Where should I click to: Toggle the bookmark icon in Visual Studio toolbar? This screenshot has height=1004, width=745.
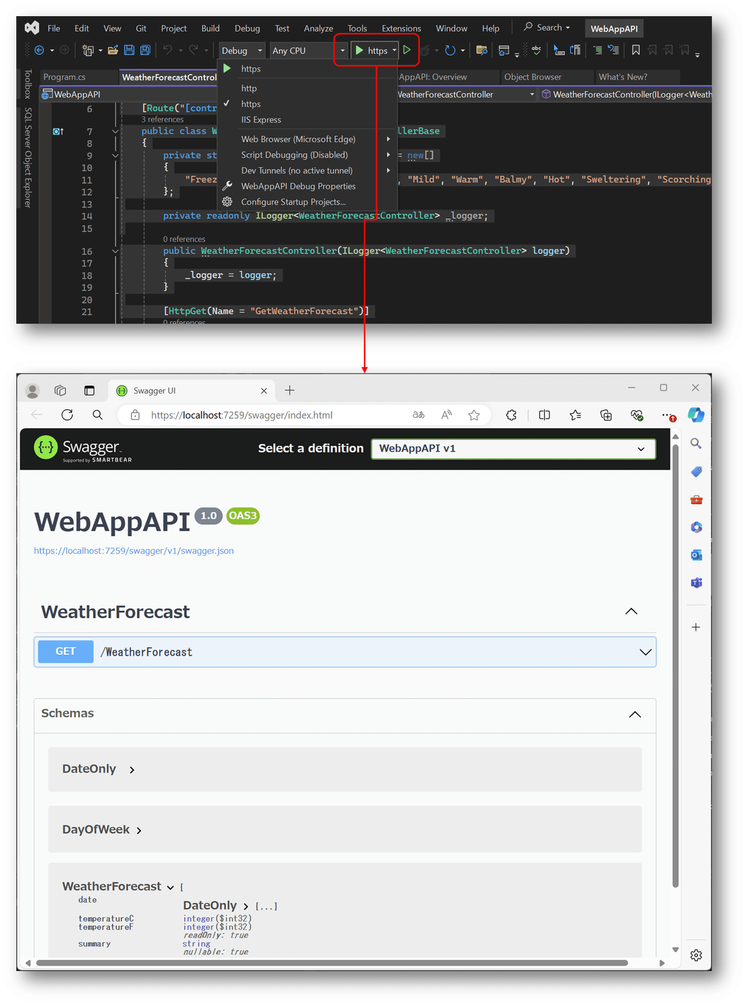point(636,50)
